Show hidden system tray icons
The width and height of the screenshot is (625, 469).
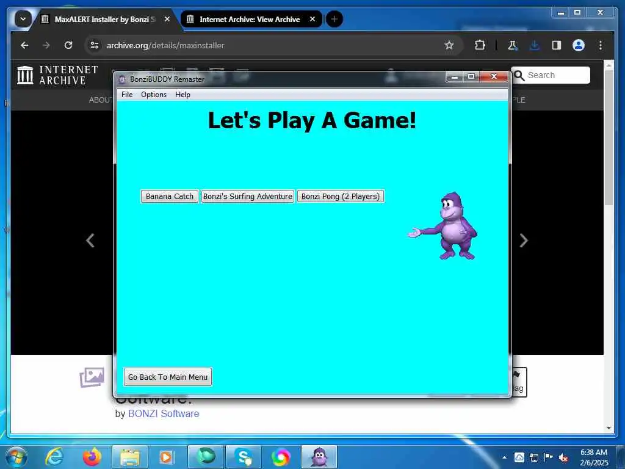pyautogui.click(x=504, y=457)
